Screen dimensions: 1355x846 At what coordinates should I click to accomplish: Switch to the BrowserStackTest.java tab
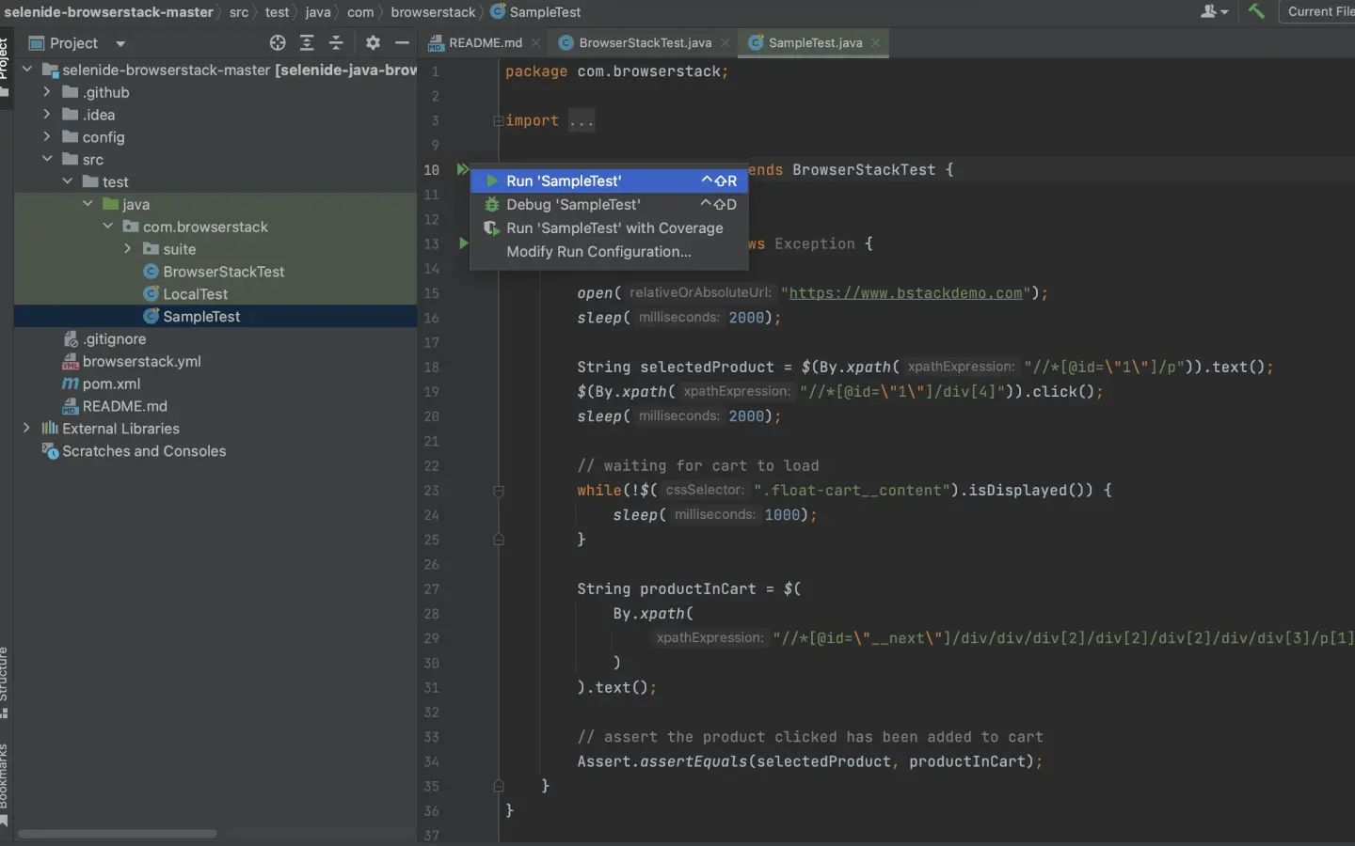pyautogui.click(x=645, y=42)
